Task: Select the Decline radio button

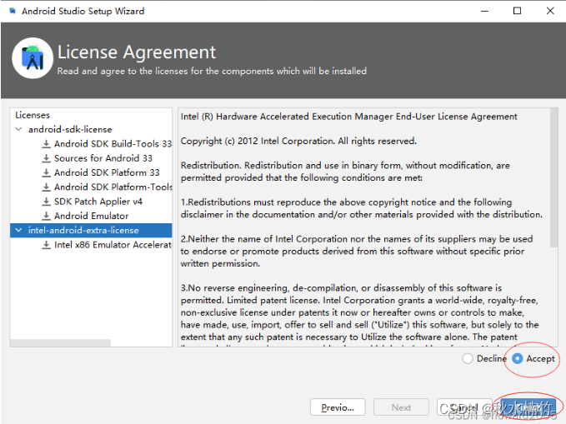Action: (468, 358)
